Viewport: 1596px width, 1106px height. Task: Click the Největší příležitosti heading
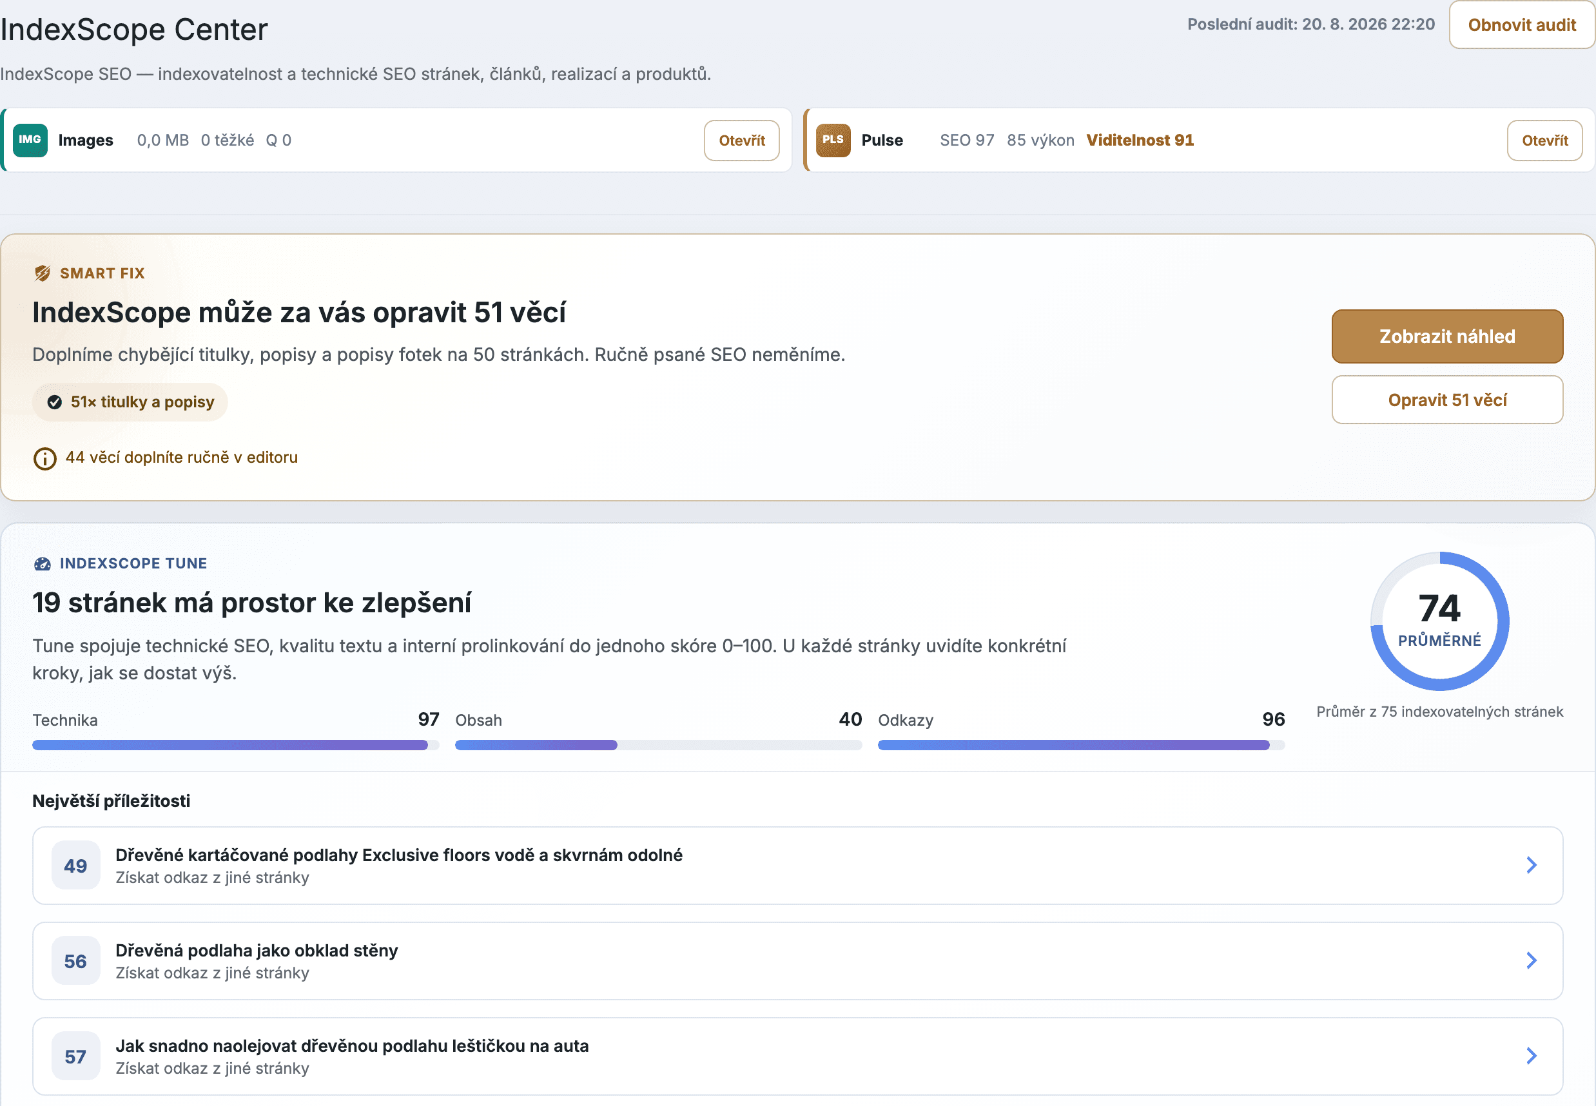click(111, 801)
